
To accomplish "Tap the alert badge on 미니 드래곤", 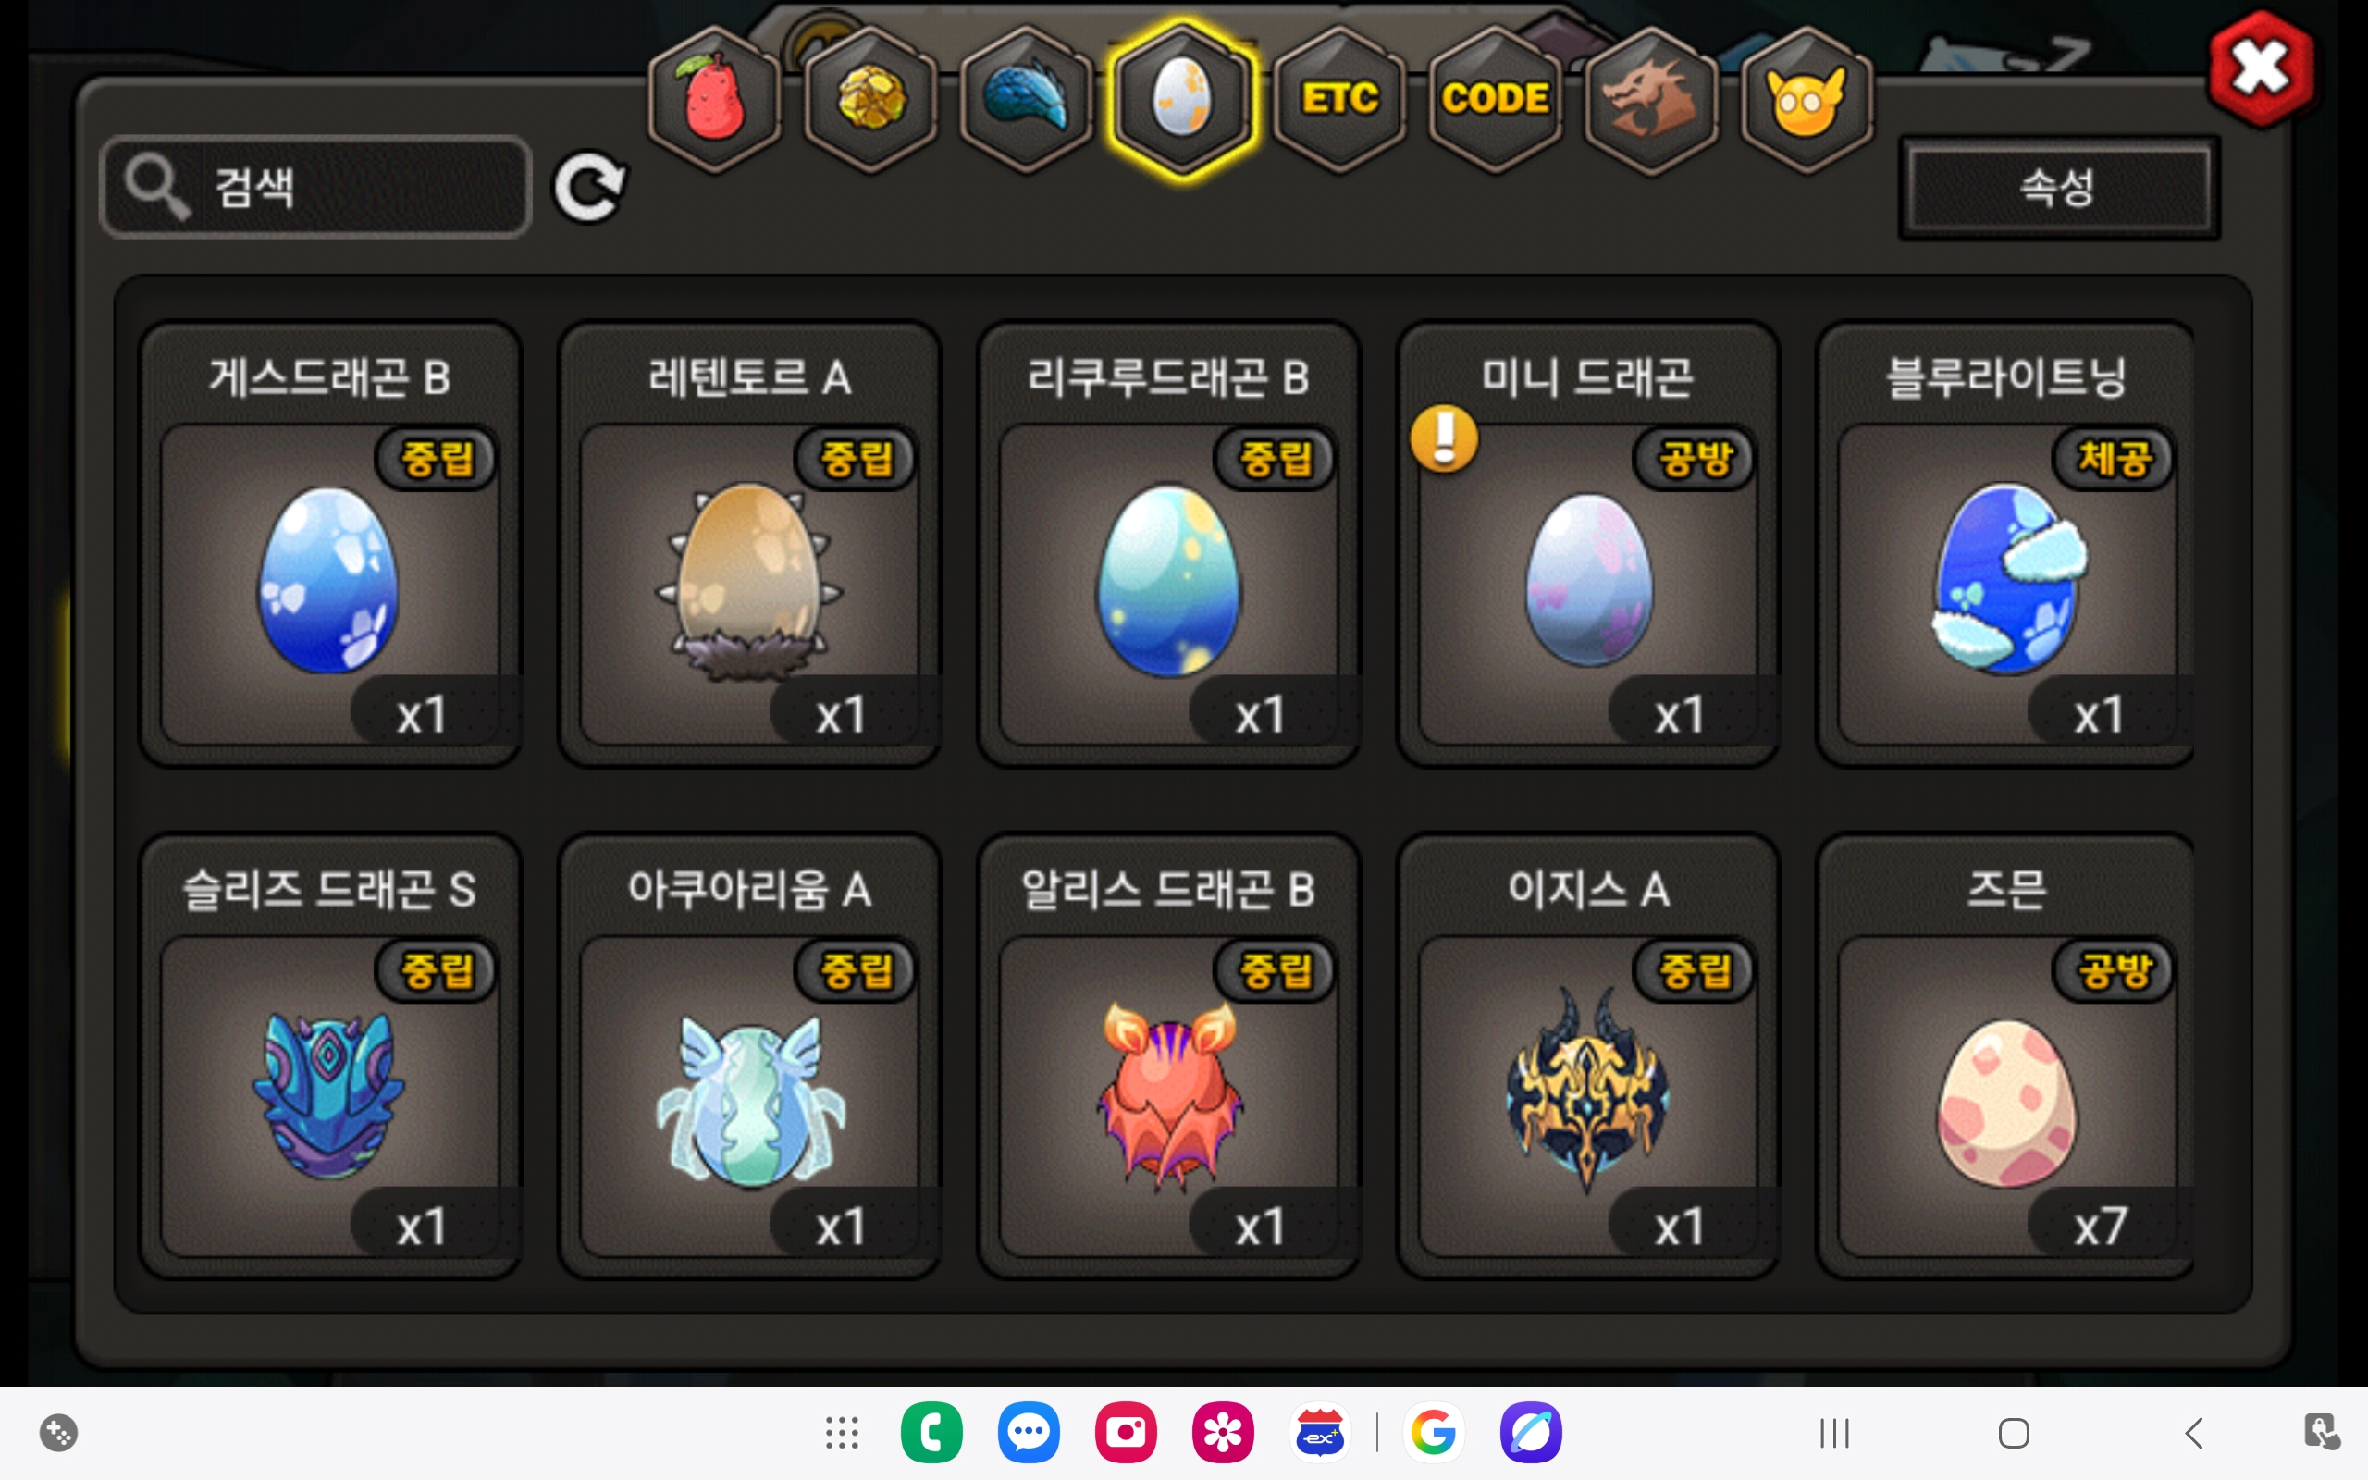I will (1444, 438).
